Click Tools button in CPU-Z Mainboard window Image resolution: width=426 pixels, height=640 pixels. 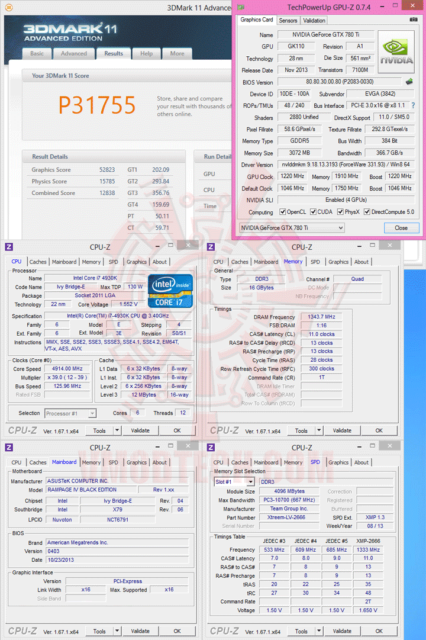click(99, 631)
